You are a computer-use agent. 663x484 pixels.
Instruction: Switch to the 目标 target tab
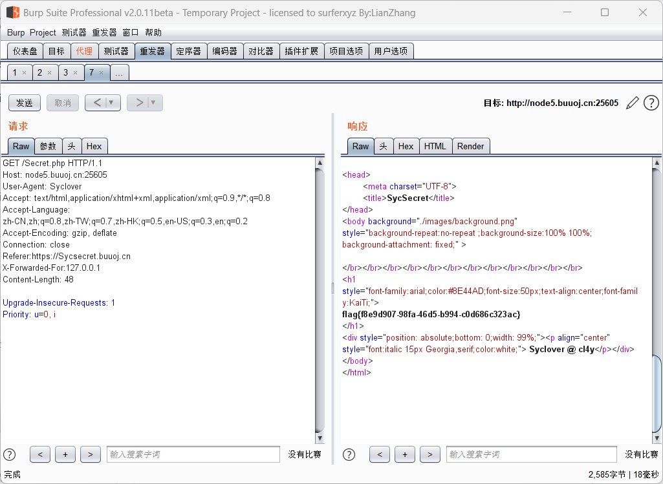click(56, 51)
